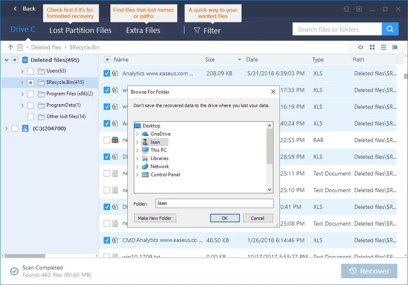The image size is (408, 285).
Task: Open the Filter option
Action: 207,31
